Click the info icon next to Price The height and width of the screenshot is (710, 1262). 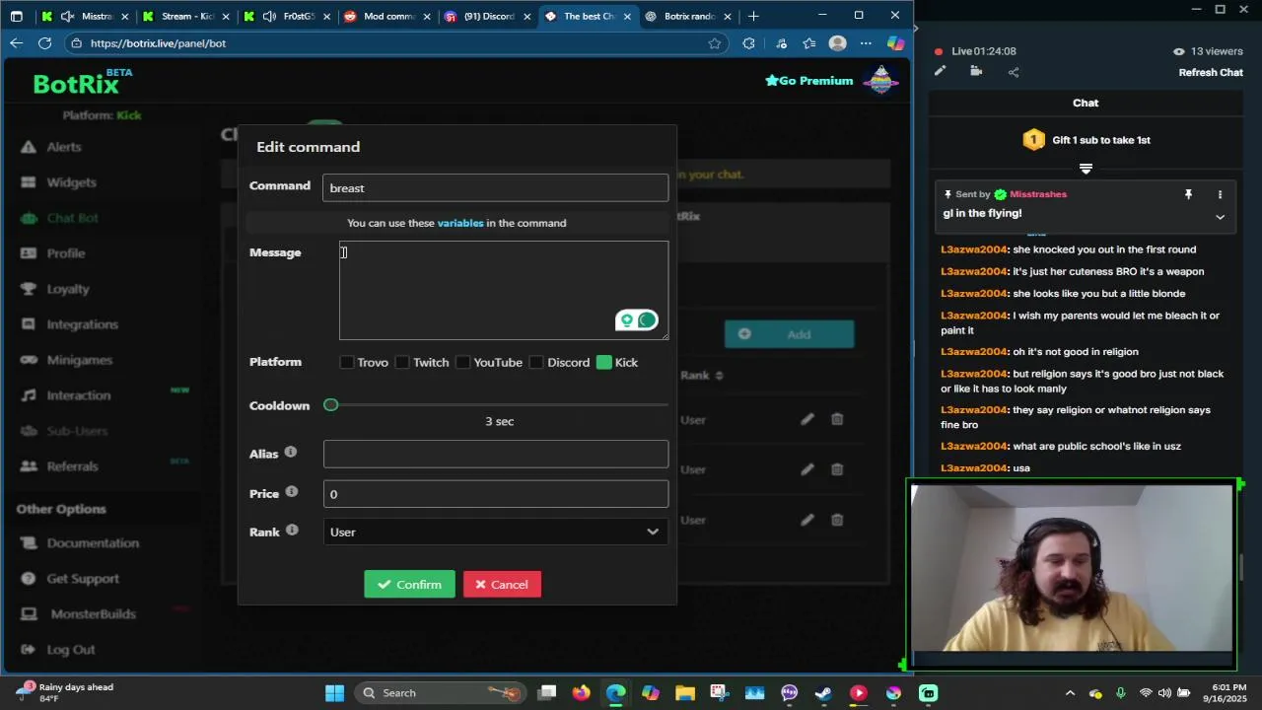pos(292,491)
